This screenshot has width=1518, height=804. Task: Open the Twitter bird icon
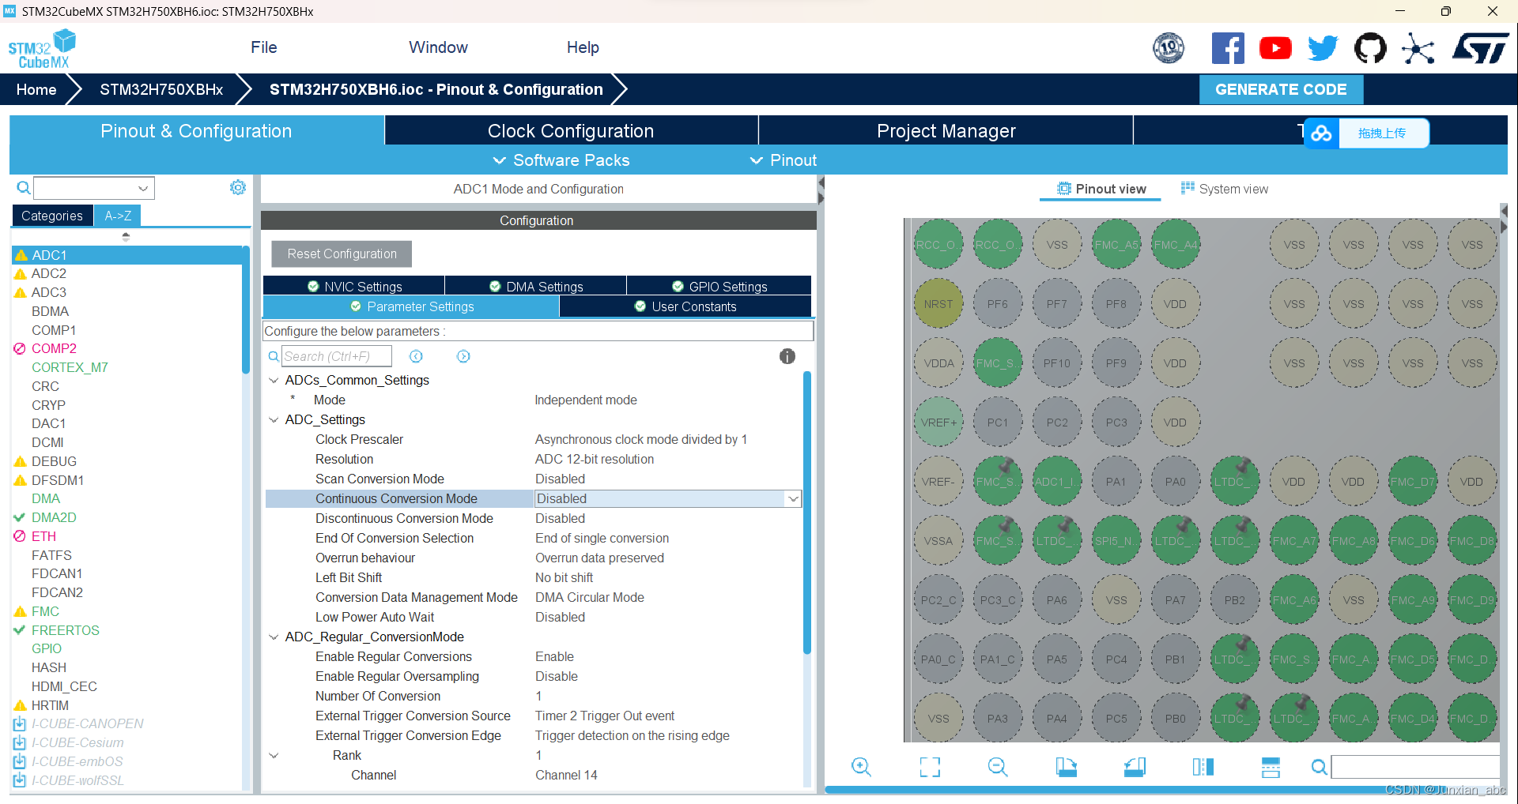pyautogui.click(x=1323, y=48)
